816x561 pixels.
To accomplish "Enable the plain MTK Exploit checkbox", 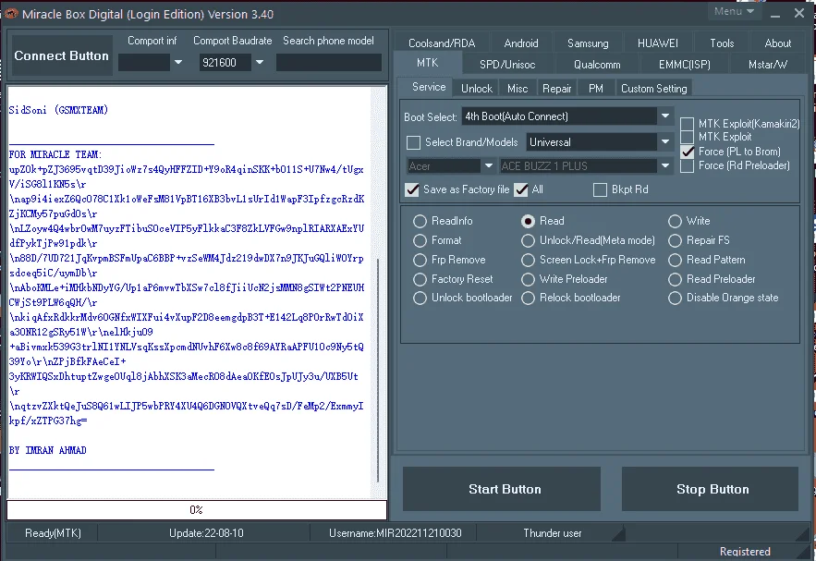I will [x=687, y=138].
